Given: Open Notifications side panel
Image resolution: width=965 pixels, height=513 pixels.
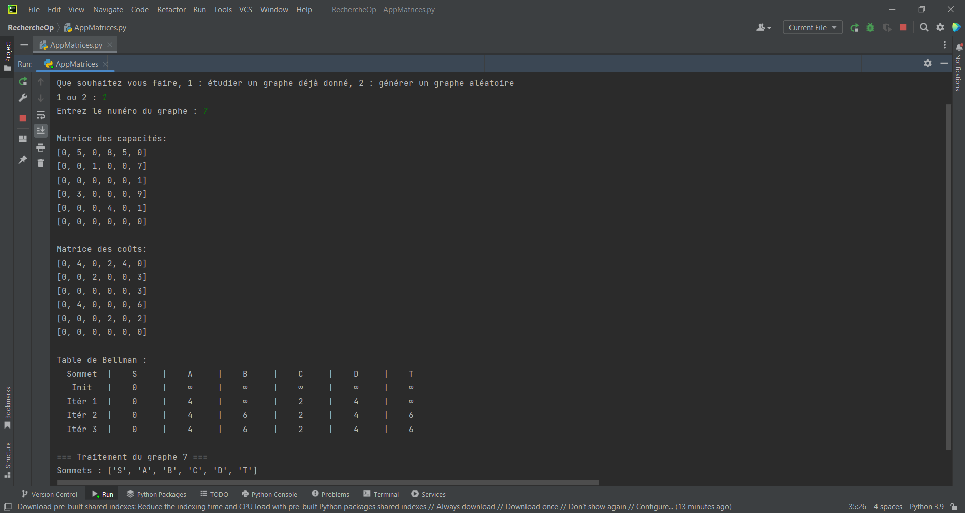Looking at the screenshot, I should [x=958, y=67].
